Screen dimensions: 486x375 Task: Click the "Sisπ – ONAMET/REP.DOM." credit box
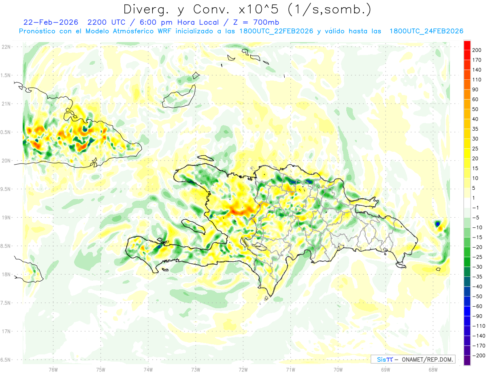[x=413, y=359]
